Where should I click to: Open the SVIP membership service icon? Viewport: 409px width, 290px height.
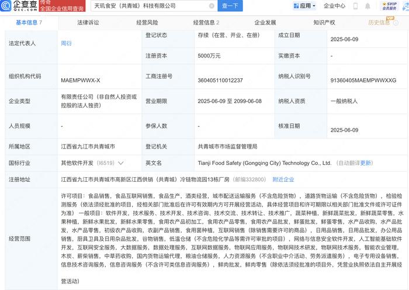pos(390,6)
